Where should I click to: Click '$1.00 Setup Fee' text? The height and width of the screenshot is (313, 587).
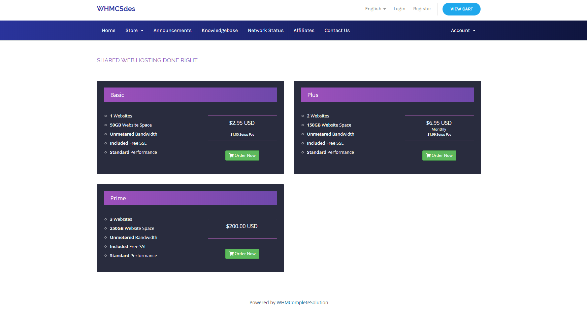point(242,135)
